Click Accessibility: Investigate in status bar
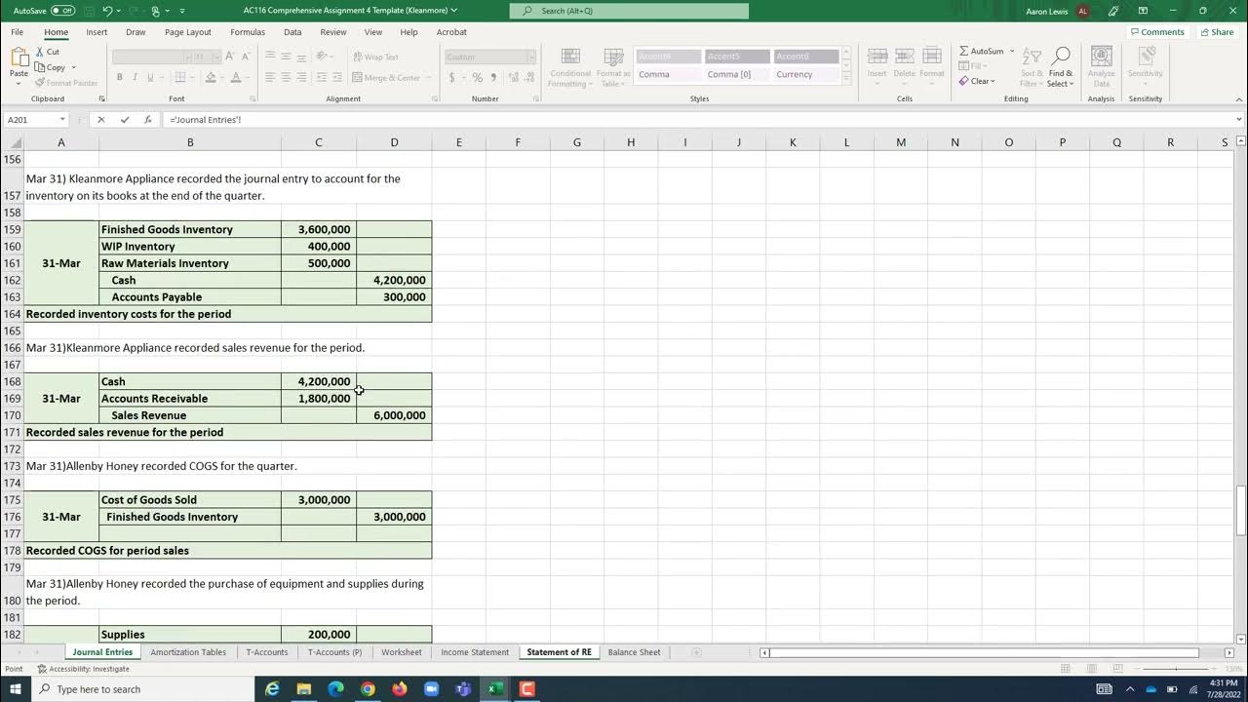Screen dimensions: 1248x702 click(83, 669)
